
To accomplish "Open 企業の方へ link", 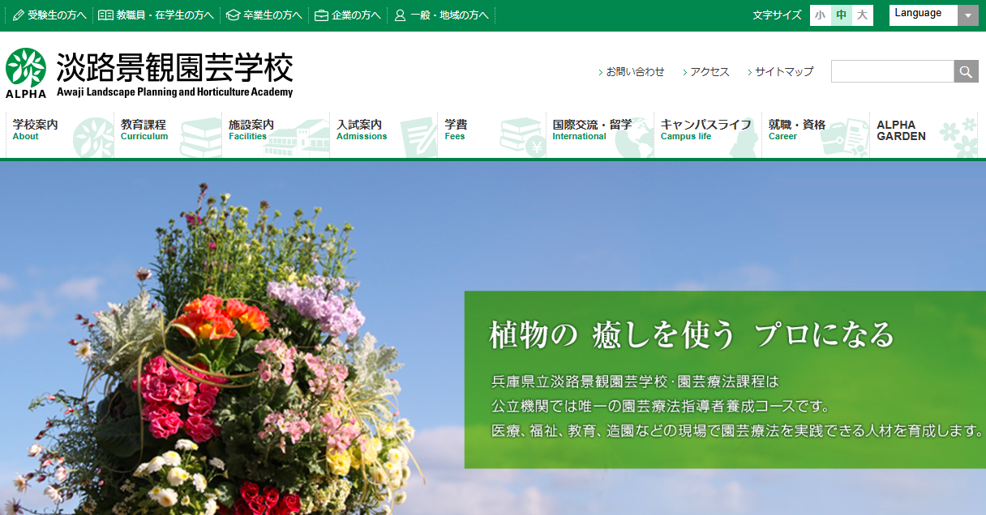I will click(x=356, y=15).
